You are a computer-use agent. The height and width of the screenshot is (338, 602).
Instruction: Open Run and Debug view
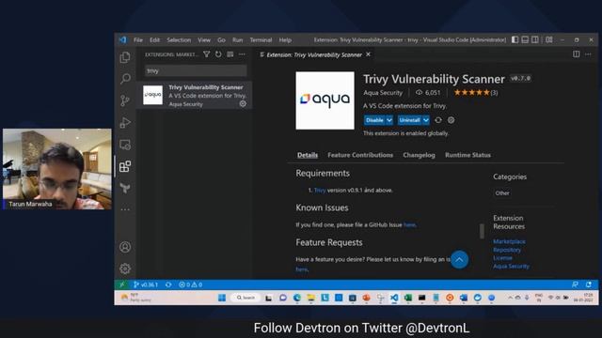(125, 123)
